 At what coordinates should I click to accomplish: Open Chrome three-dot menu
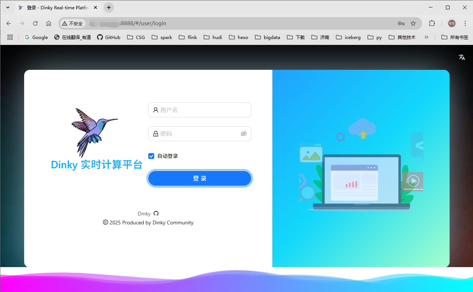point(465,23)
